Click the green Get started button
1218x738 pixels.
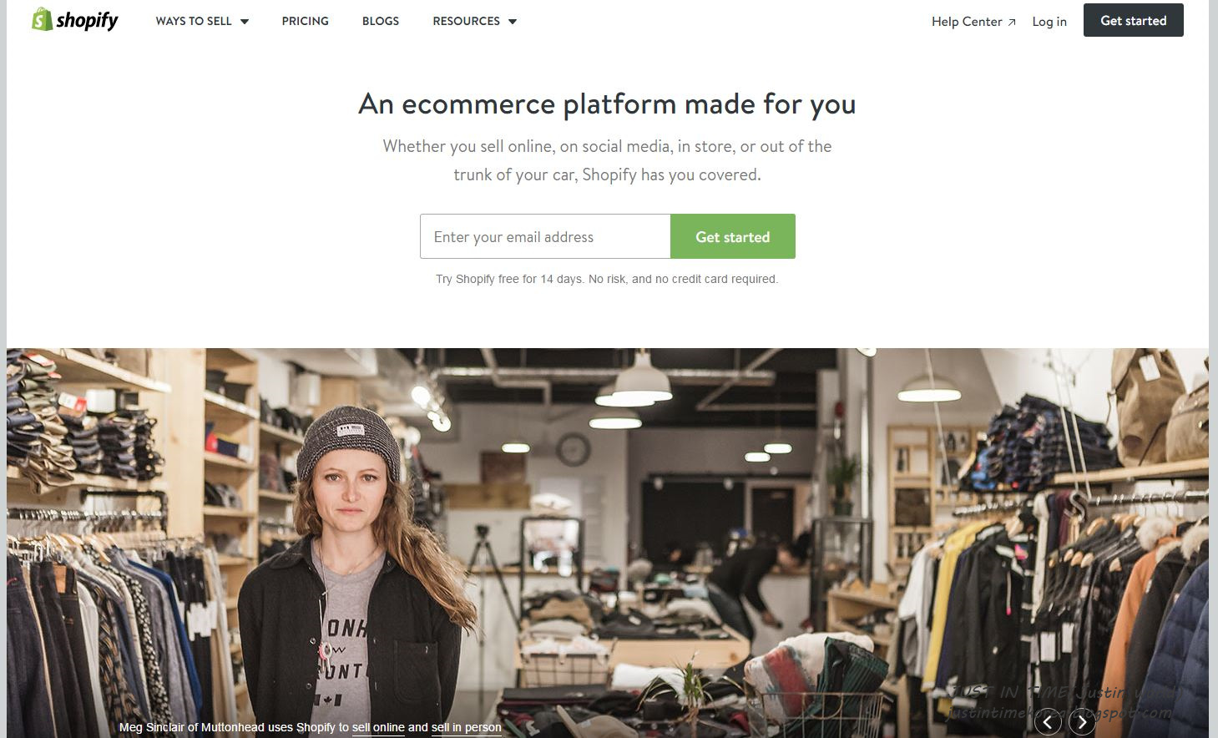coord(733,236)
